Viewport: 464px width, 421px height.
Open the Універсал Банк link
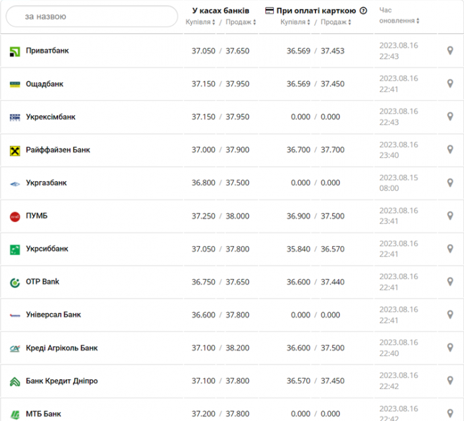[53, 314]
